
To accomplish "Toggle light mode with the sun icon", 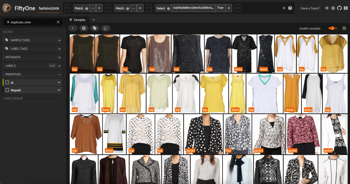I will [x=327, y=8].
